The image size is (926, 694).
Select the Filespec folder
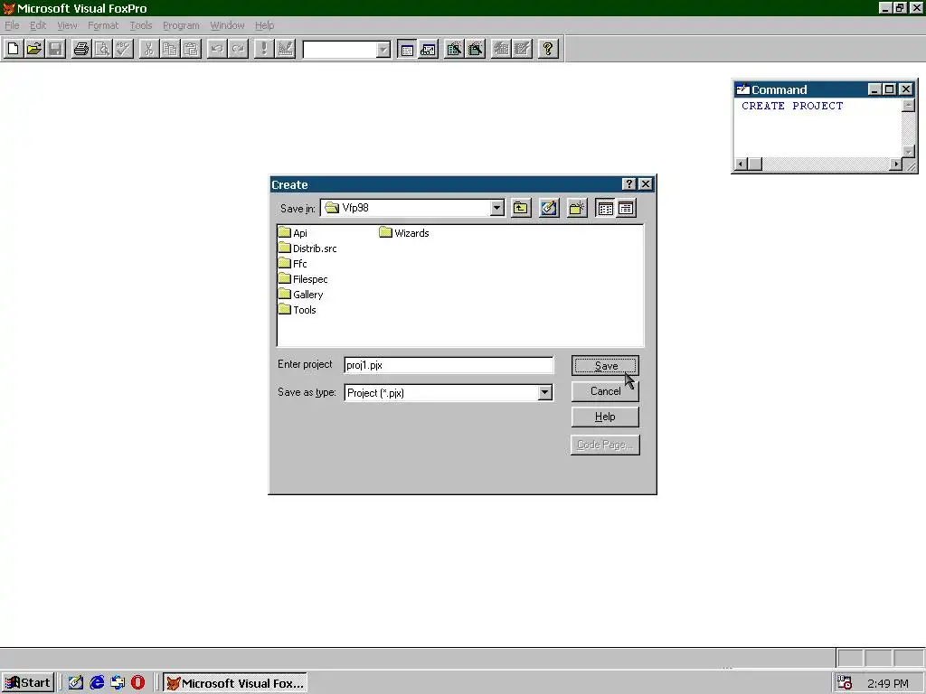coord(303,279)
